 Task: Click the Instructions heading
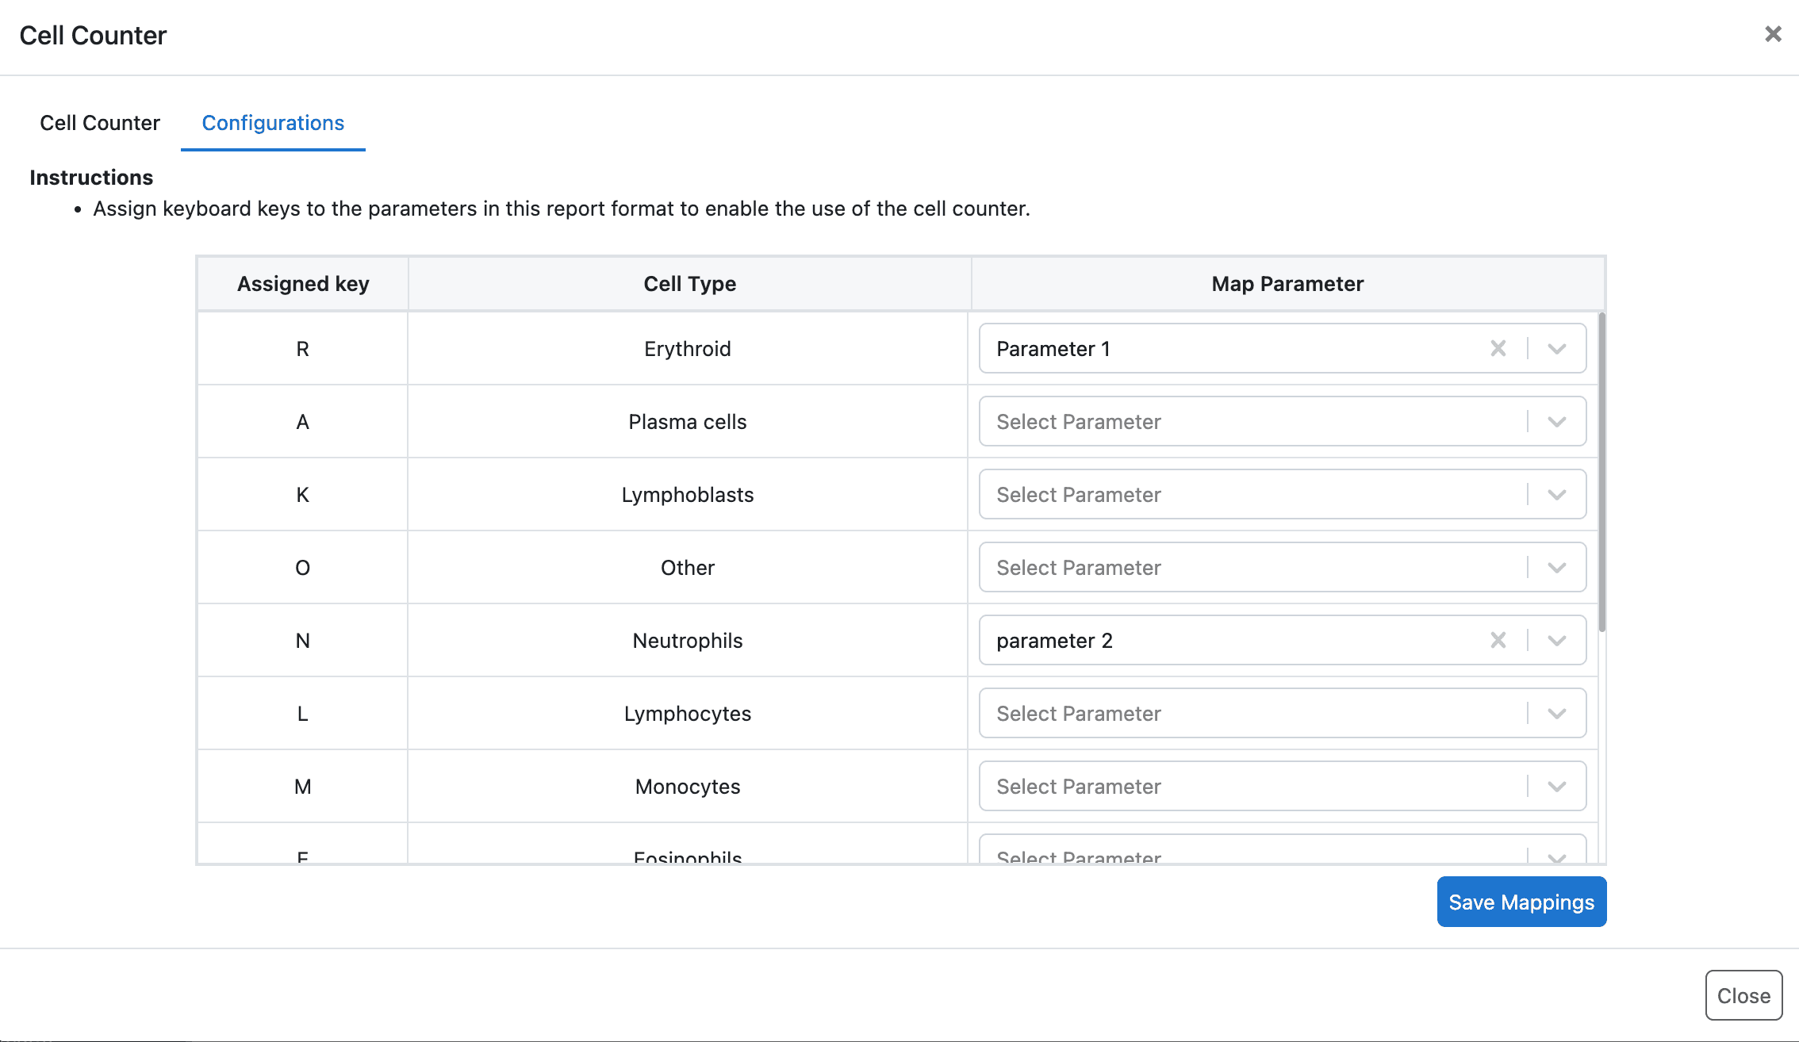click(91, 178)
